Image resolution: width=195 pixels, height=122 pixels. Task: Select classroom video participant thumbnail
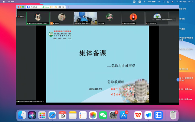point(86,18)
